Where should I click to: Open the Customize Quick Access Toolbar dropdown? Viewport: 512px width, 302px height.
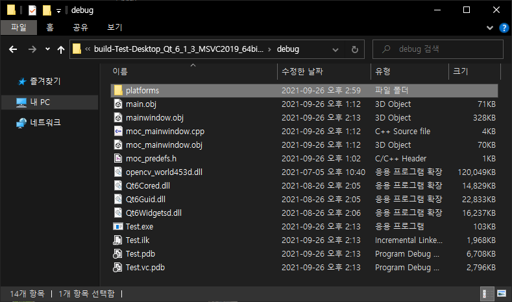coord(59,11)
